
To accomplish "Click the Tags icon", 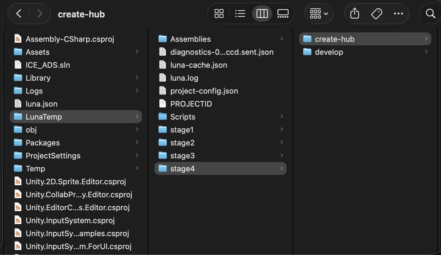I will point(377,14).
